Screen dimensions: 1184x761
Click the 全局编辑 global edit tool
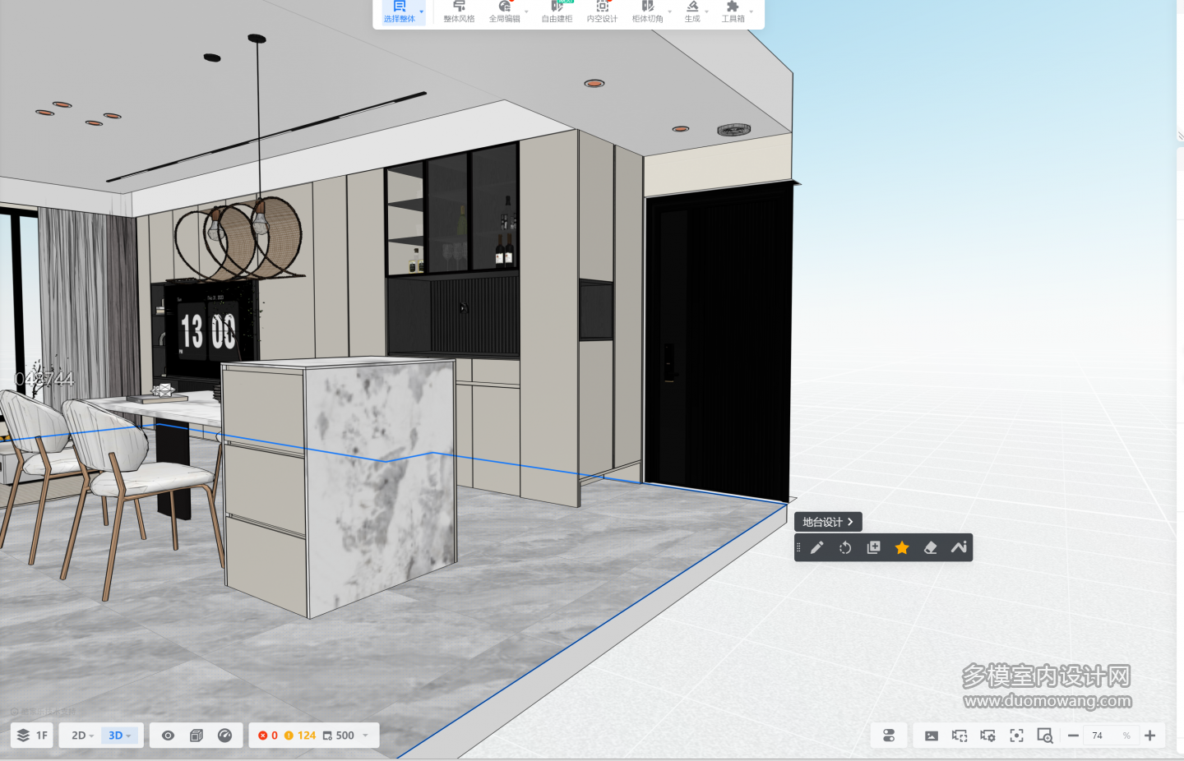[505, 12]
